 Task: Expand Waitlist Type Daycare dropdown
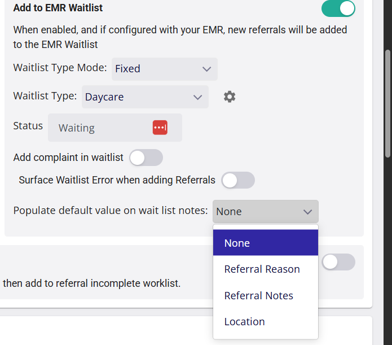point(145,97)
